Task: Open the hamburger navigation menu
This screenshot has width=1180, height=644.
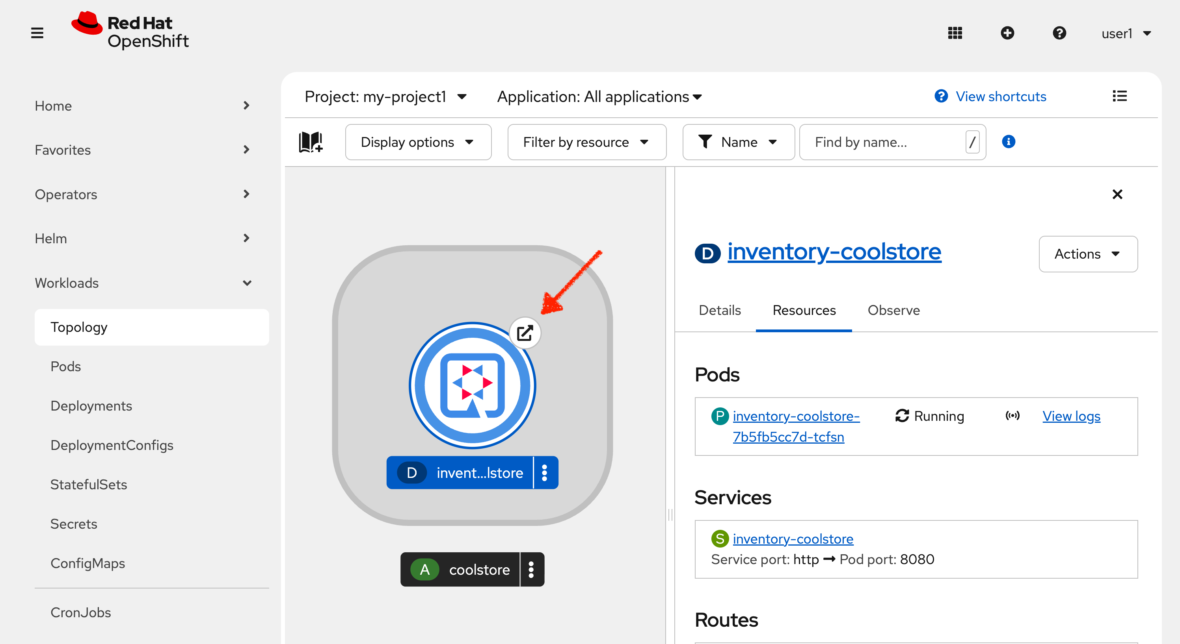Action: 37,32
